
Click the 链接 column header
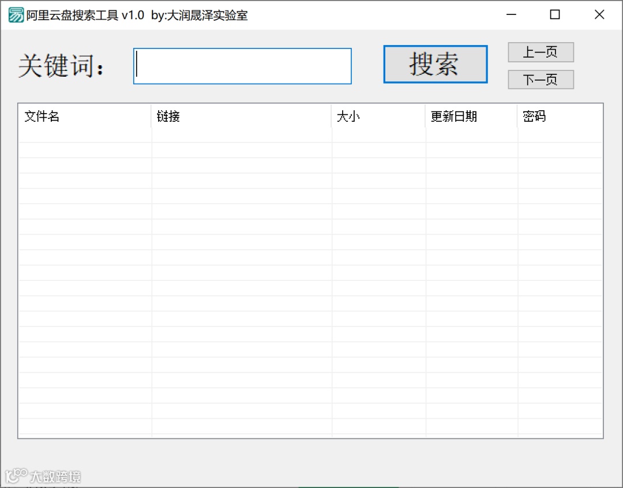click(x=241, y=116)
